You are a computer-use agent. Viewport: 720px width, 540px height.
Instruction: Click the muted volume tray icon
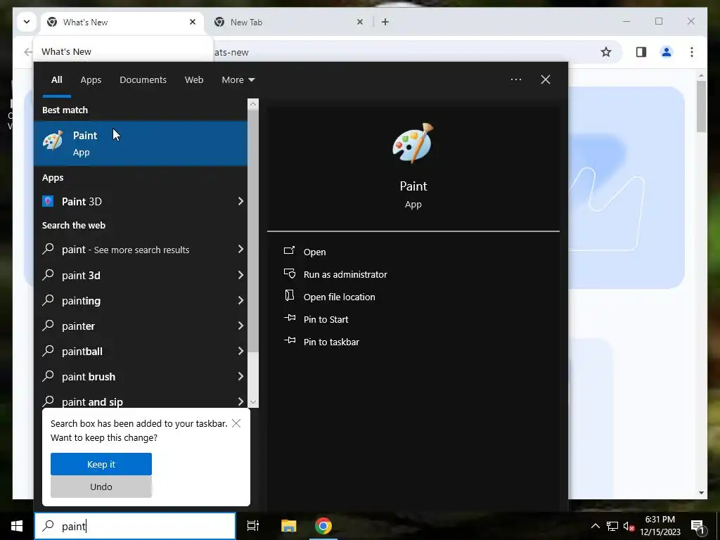pyautogui.click(x=629, y=526)
